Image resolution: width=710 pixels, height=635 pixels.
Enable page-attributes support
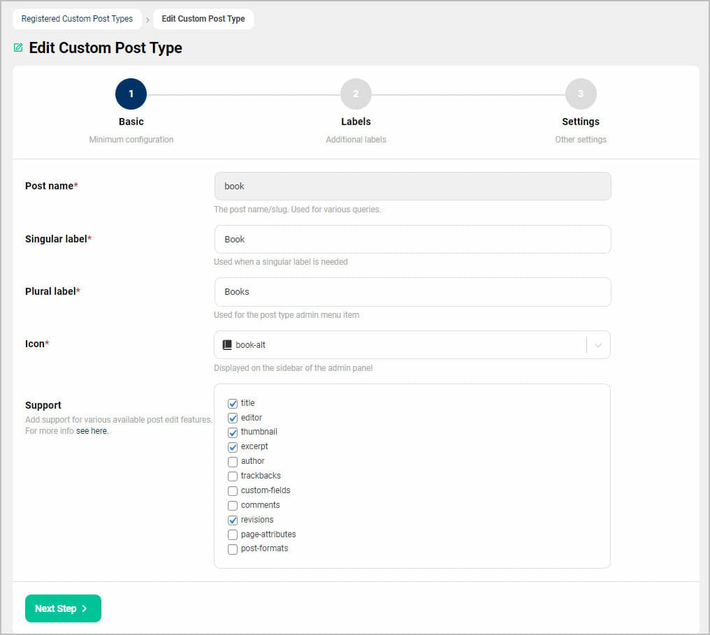pos(233,534)
